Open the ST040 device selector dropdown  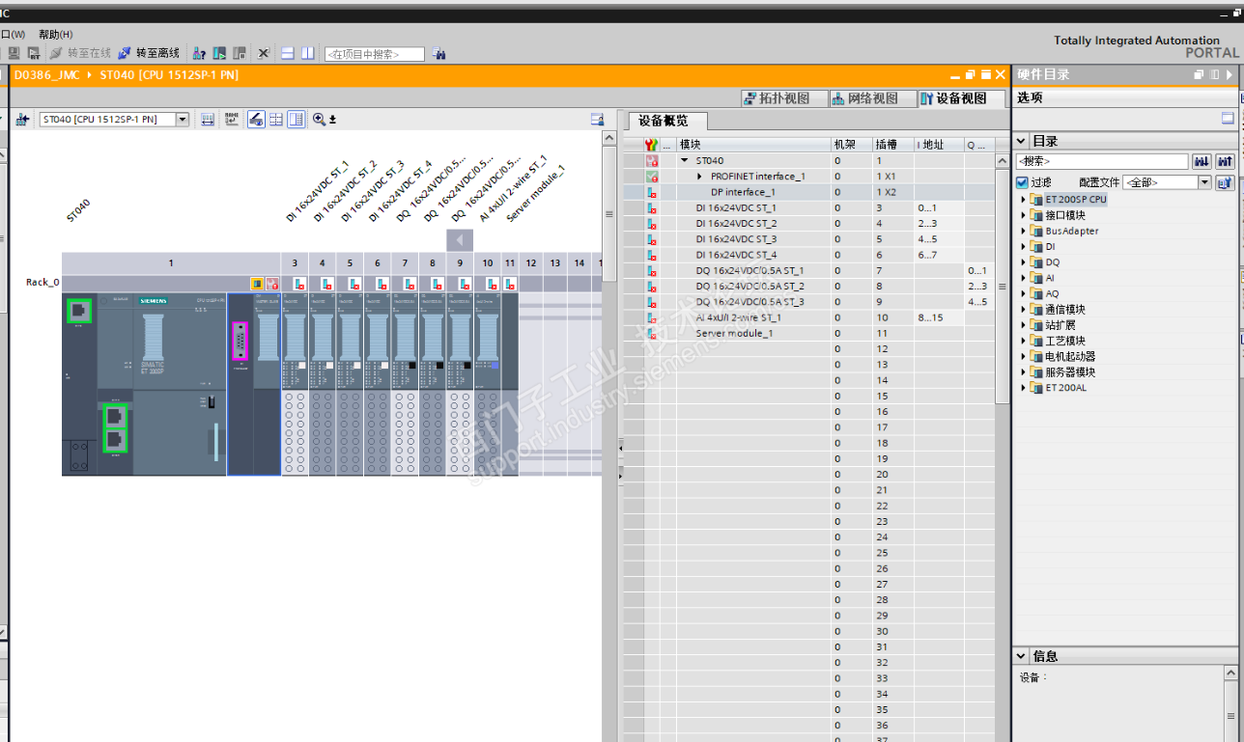pyautogui.click(x=182, y=120)
